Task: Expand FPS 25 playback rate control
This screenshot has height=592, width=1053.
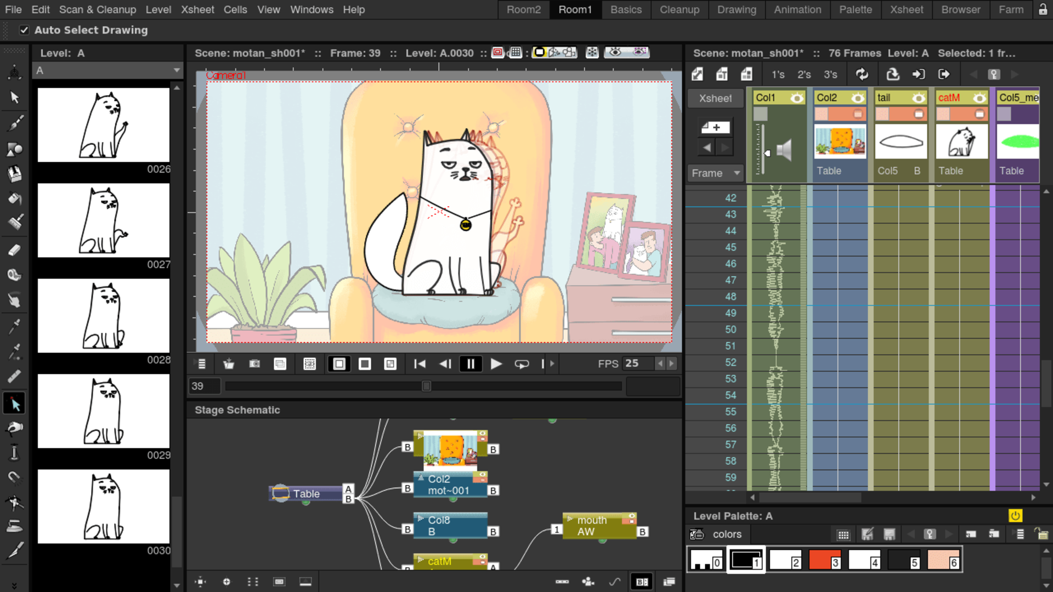Action: 670,363
